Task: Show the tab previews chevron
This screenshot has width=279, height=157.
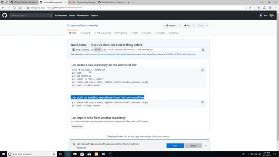Action: click(133, 2)
